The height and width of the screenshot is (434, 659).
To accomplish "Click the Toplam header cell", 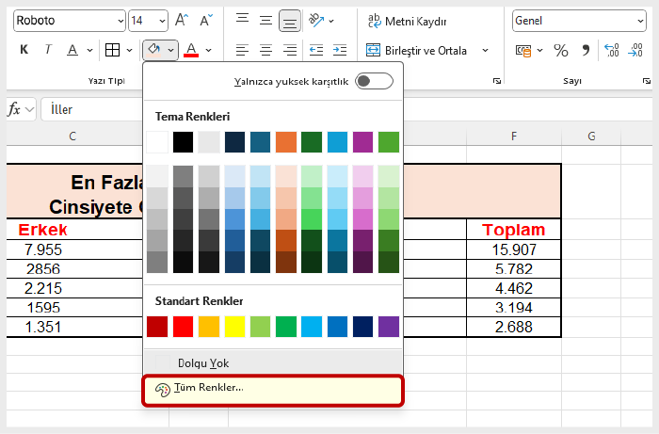I will [514, 230].
